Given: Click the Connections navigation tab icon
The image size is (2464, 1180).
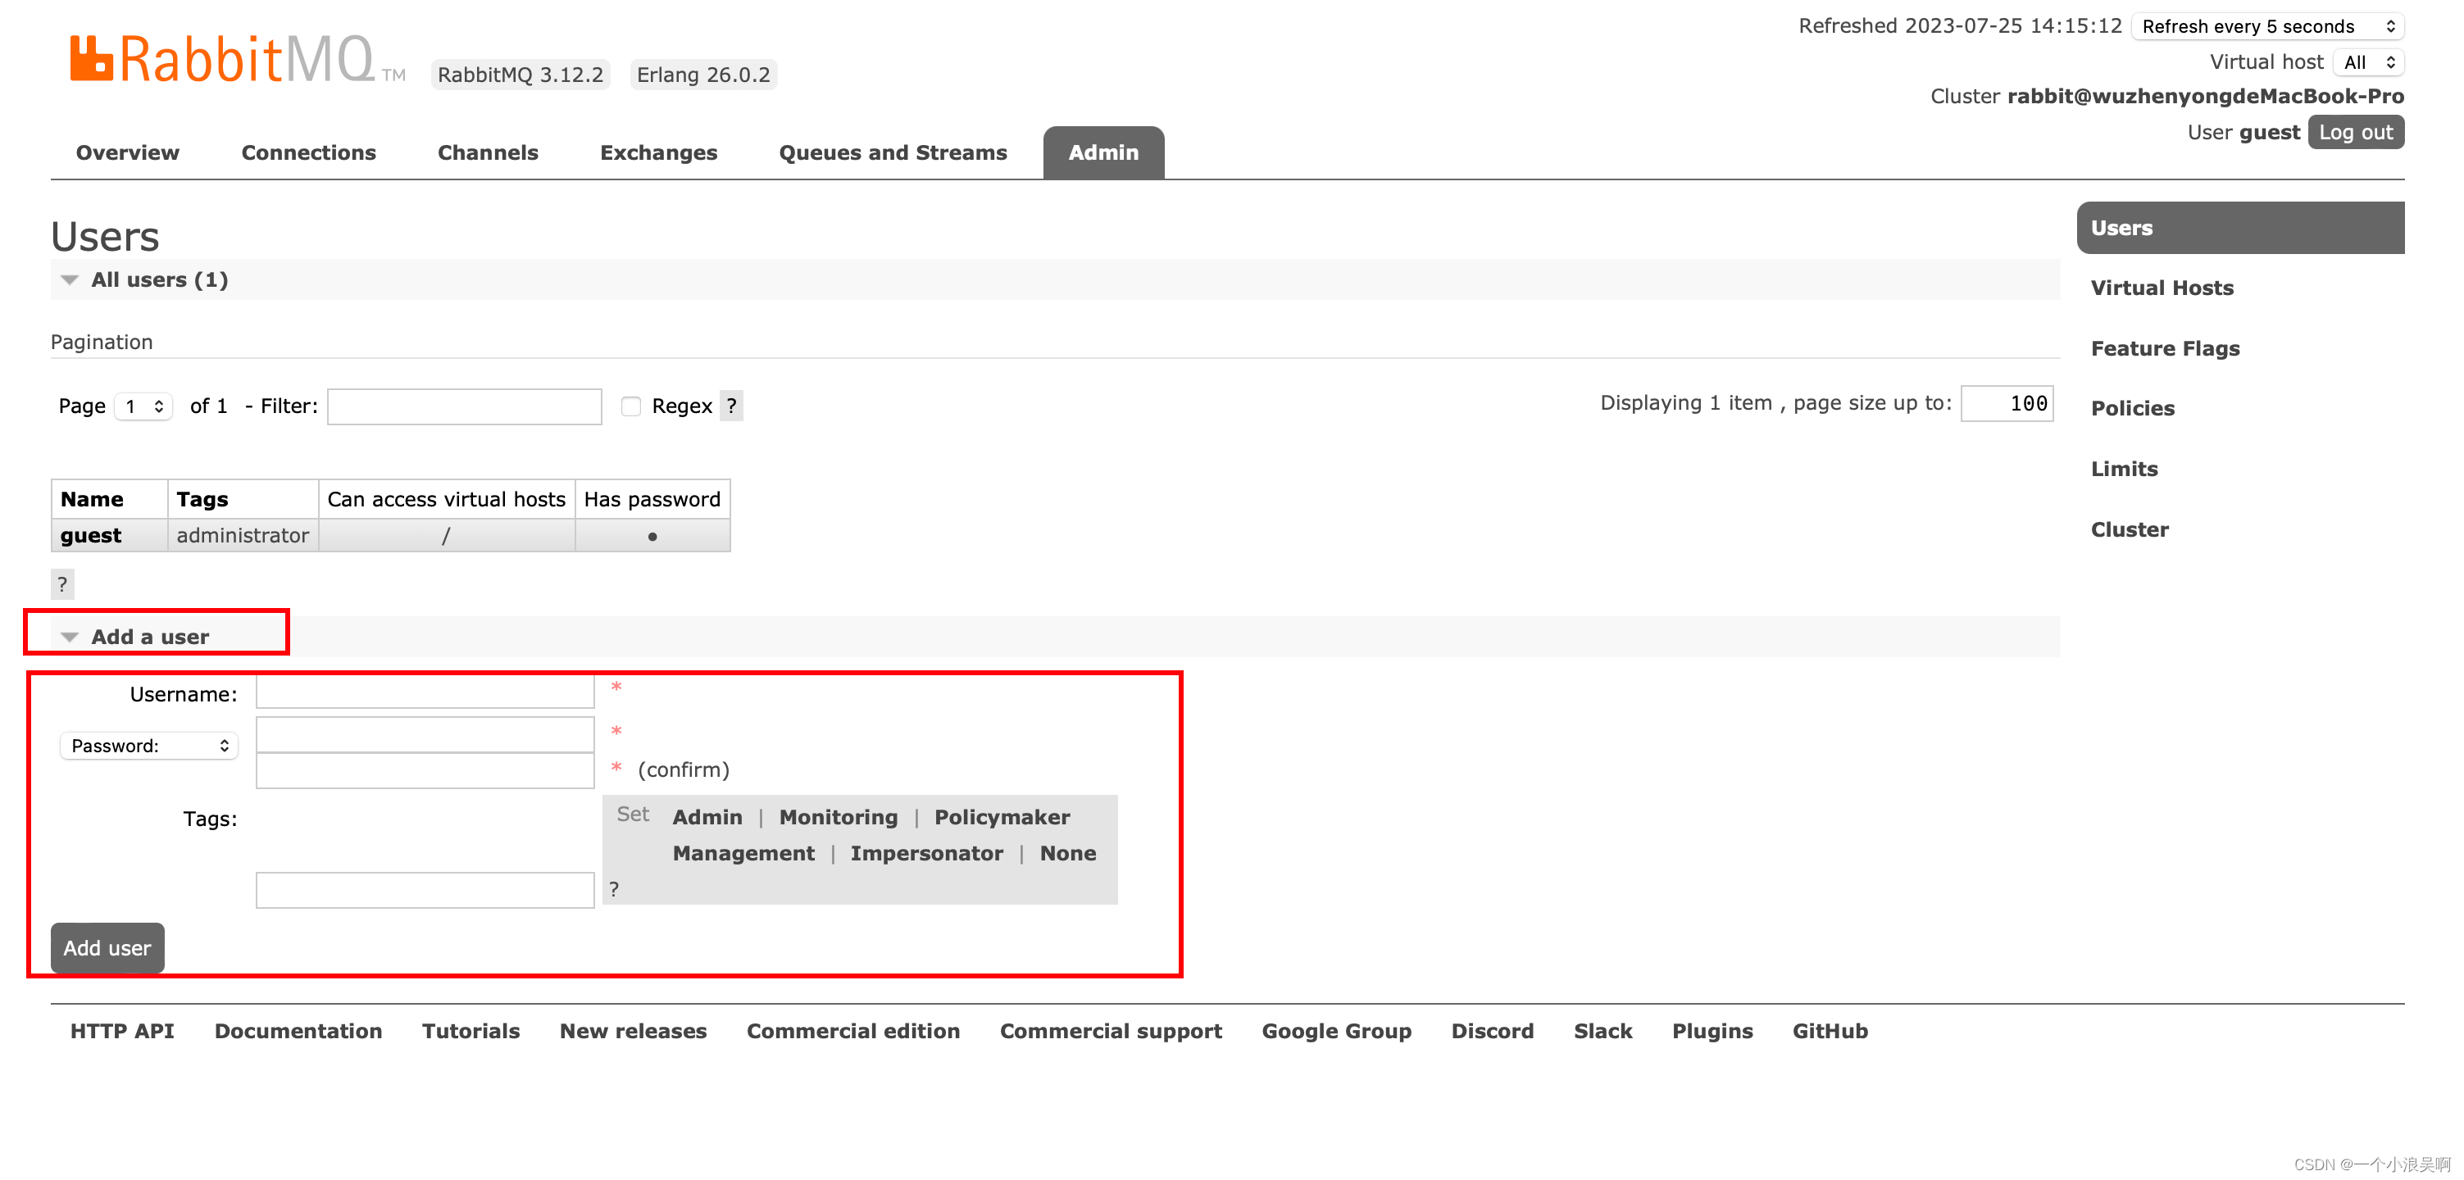Looking at the screenshot, I should 308,152.
